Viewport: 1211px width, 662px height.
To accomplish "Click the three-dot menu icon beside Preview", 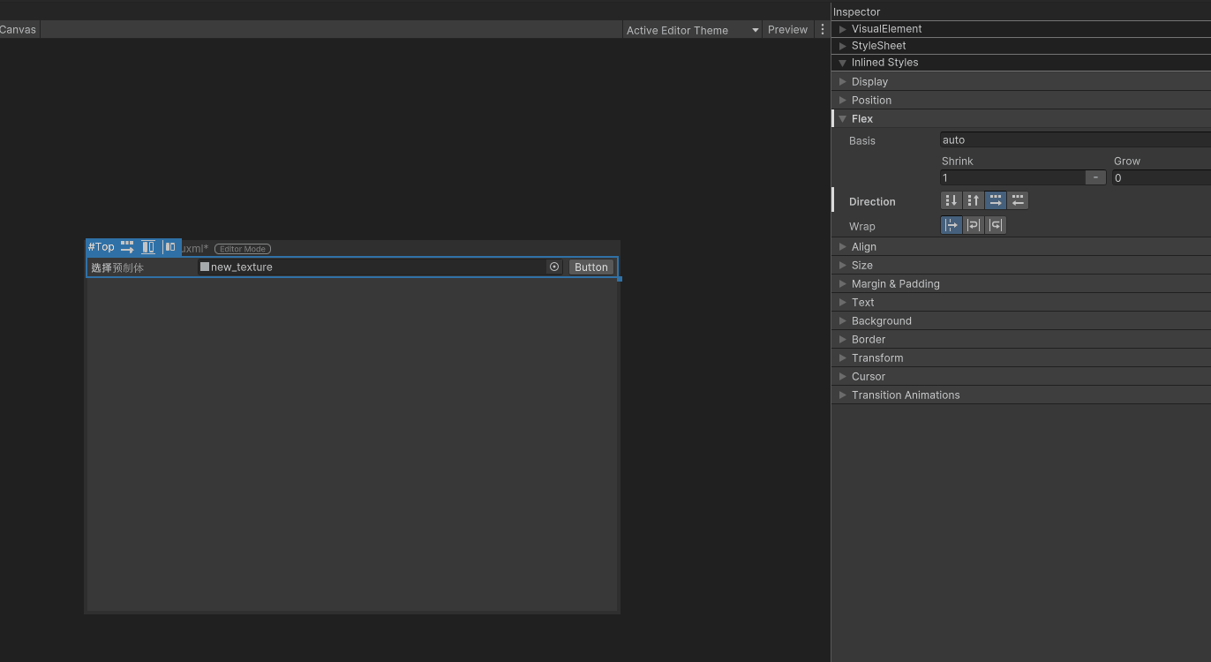I will pos(822,29).
